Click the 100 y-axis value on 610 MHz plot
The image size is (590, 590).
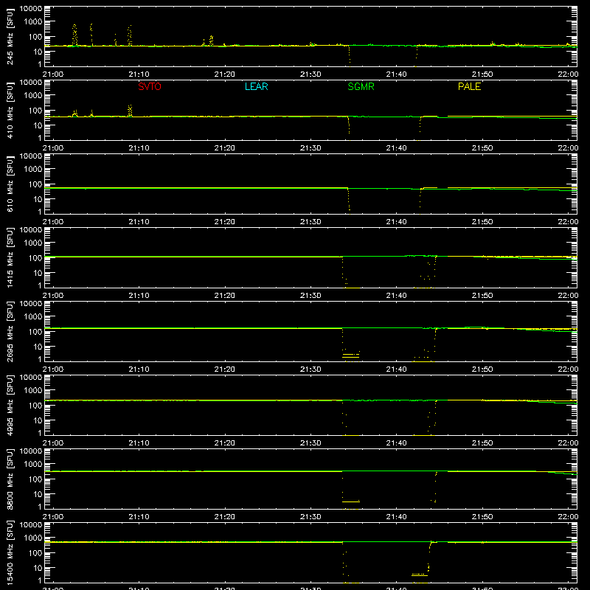pos(35,184)
